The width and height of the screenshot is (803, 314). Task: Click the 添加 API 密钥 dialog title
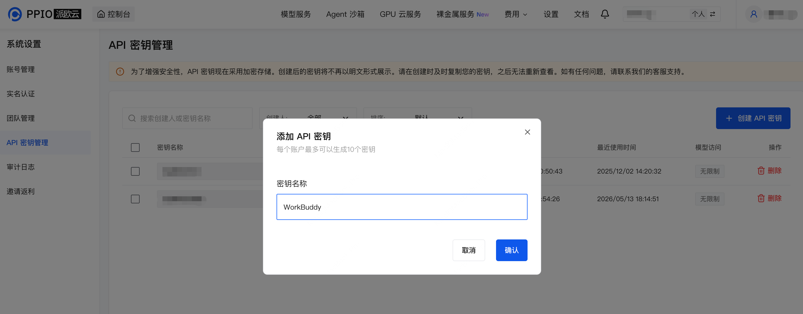click(304, 136)
